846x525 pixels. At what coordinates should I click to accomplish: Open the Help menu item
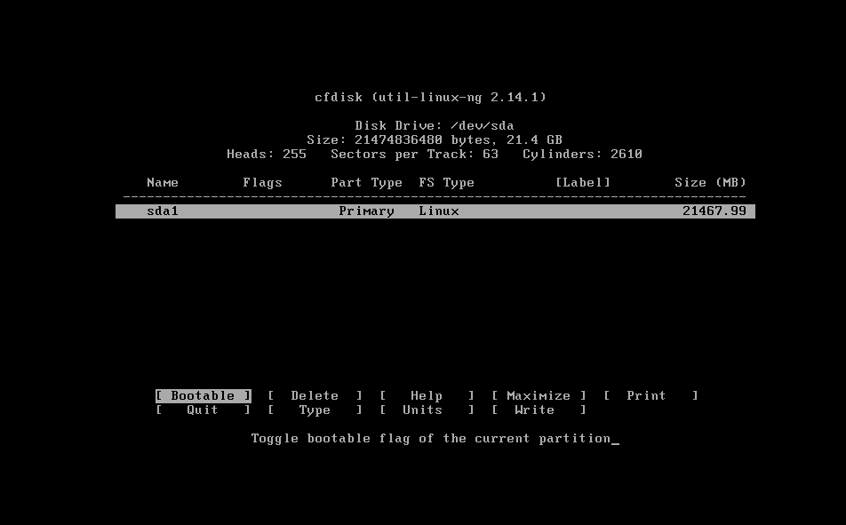click(x=427, y=396)
